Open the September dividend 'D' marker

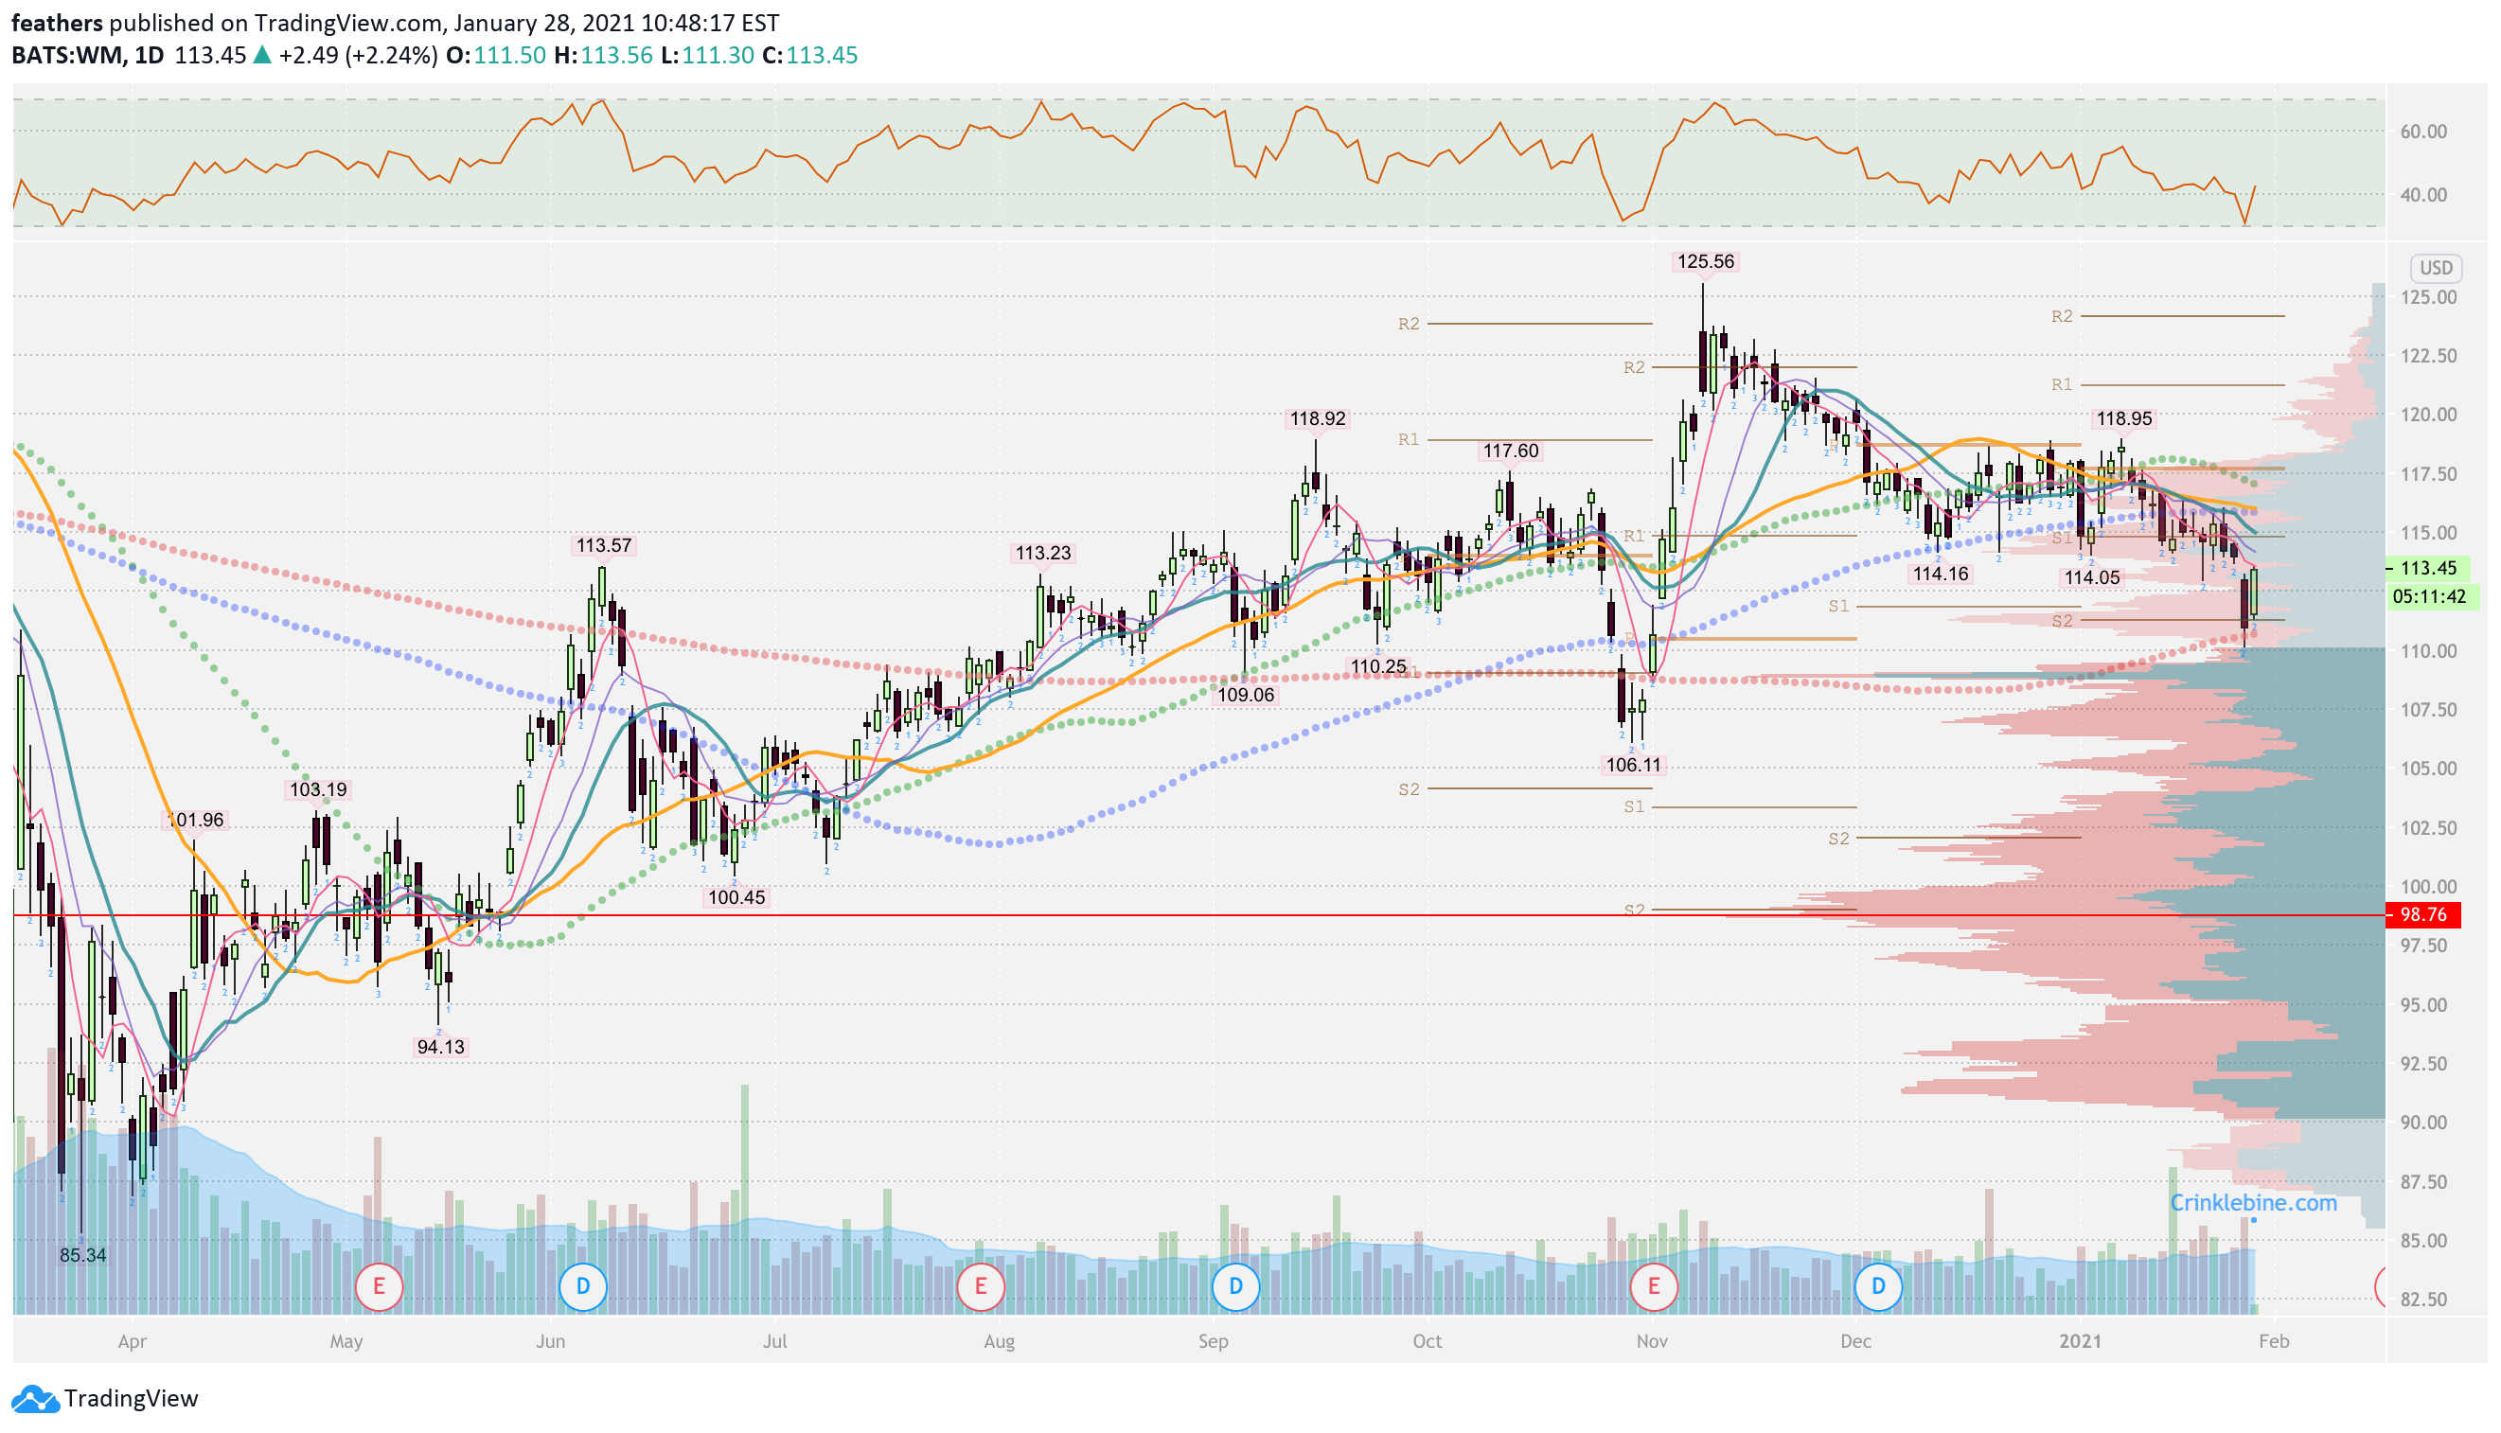tap(1235, 1286)
